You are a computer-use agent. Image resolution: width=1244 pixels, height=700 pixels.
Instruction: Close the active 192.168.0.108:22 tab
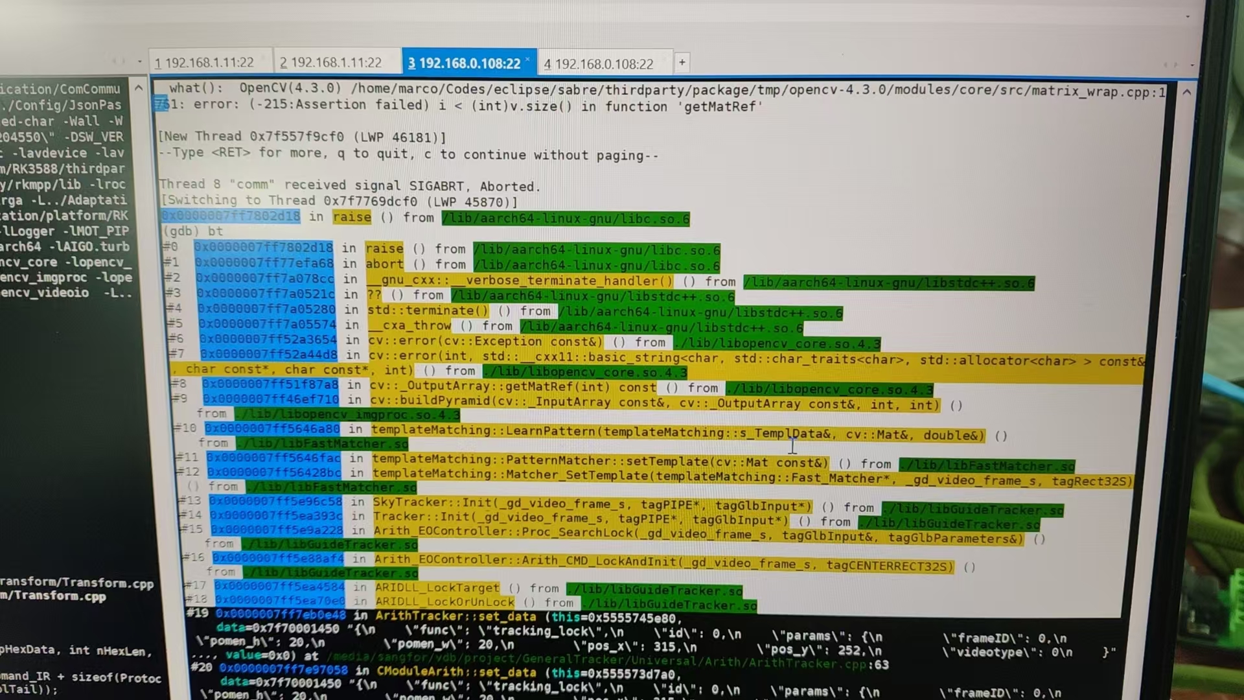[527, 60]
